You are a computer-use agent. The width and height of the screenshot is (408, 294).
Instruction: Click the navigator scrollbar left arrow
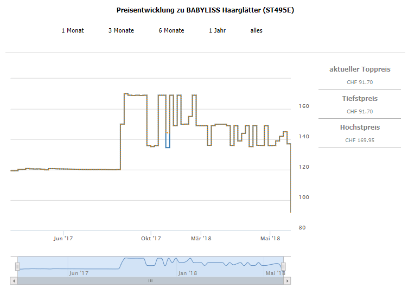14,281
